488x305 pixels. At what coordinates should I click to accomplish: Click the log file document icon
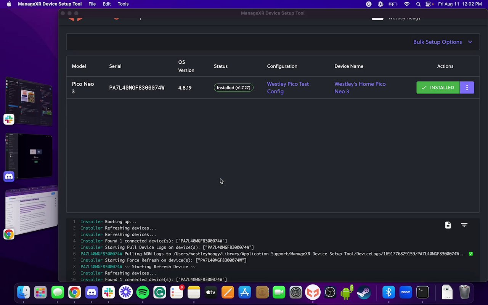pyautogui.click(x=448, y=225)
